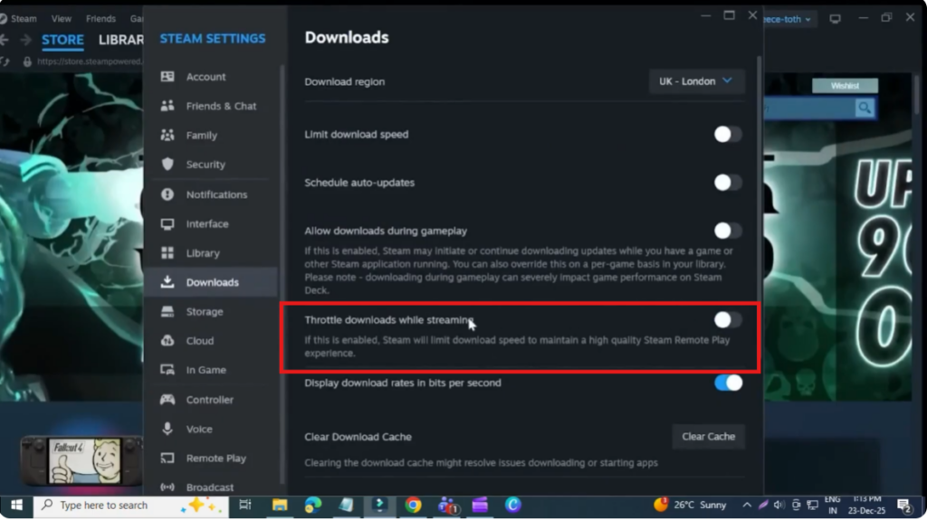927x520 pixels.
Task: Open File Explorer from taskbar
Action: pos(279,505)
